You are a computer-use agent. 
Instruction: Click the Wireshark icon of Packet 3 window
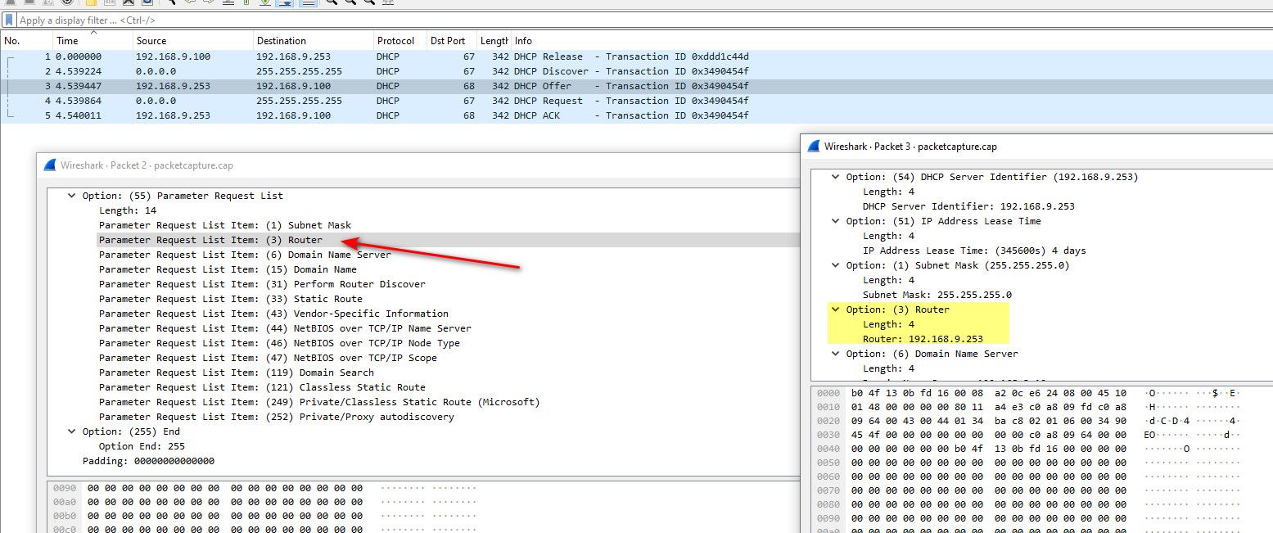click(814, 147)
